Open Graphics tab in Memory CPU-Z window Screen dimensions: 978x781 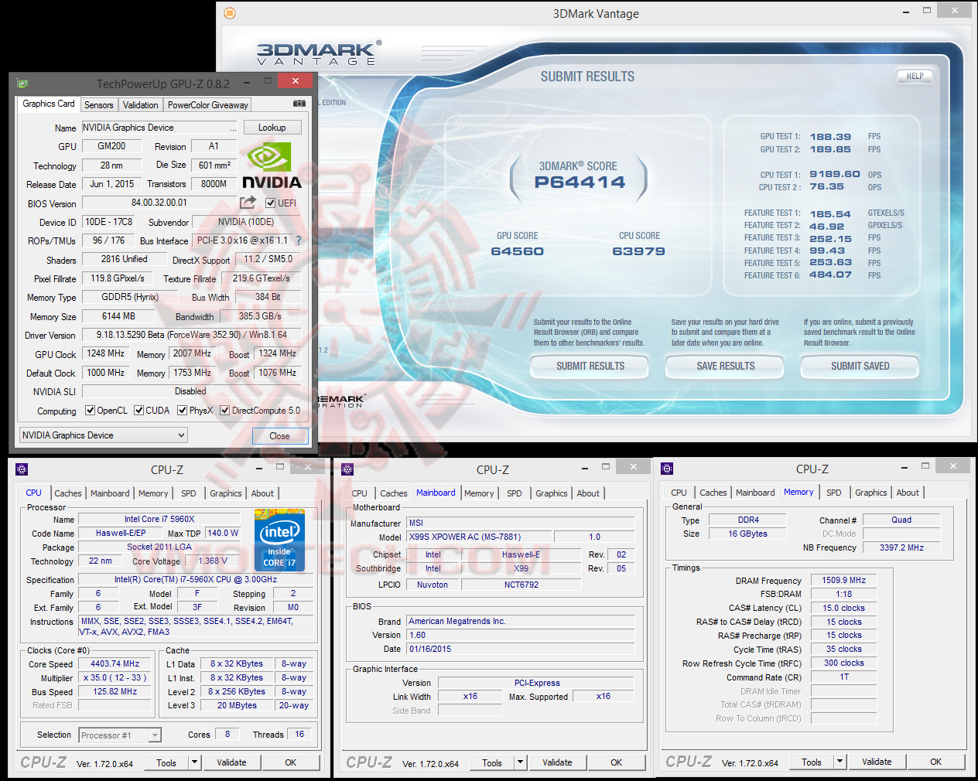point(871,493)
